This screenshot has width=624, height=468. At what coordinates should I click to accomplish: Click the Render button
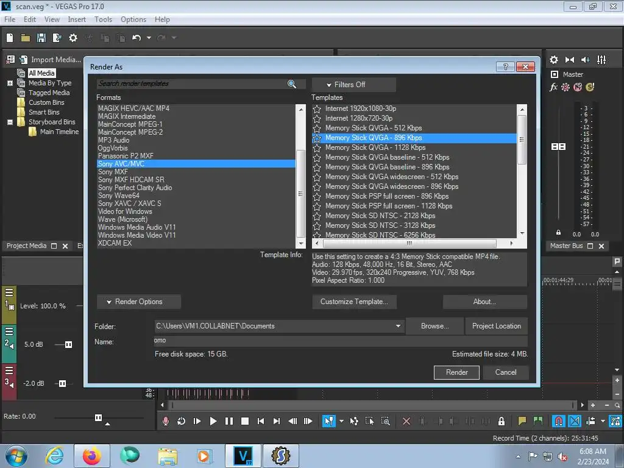(456, 372)
